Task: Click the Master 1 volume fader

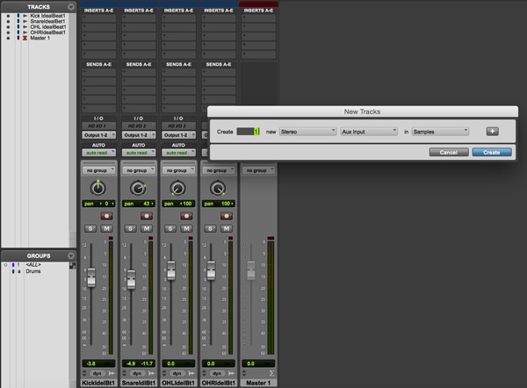Action: click(x=250, y=270)
